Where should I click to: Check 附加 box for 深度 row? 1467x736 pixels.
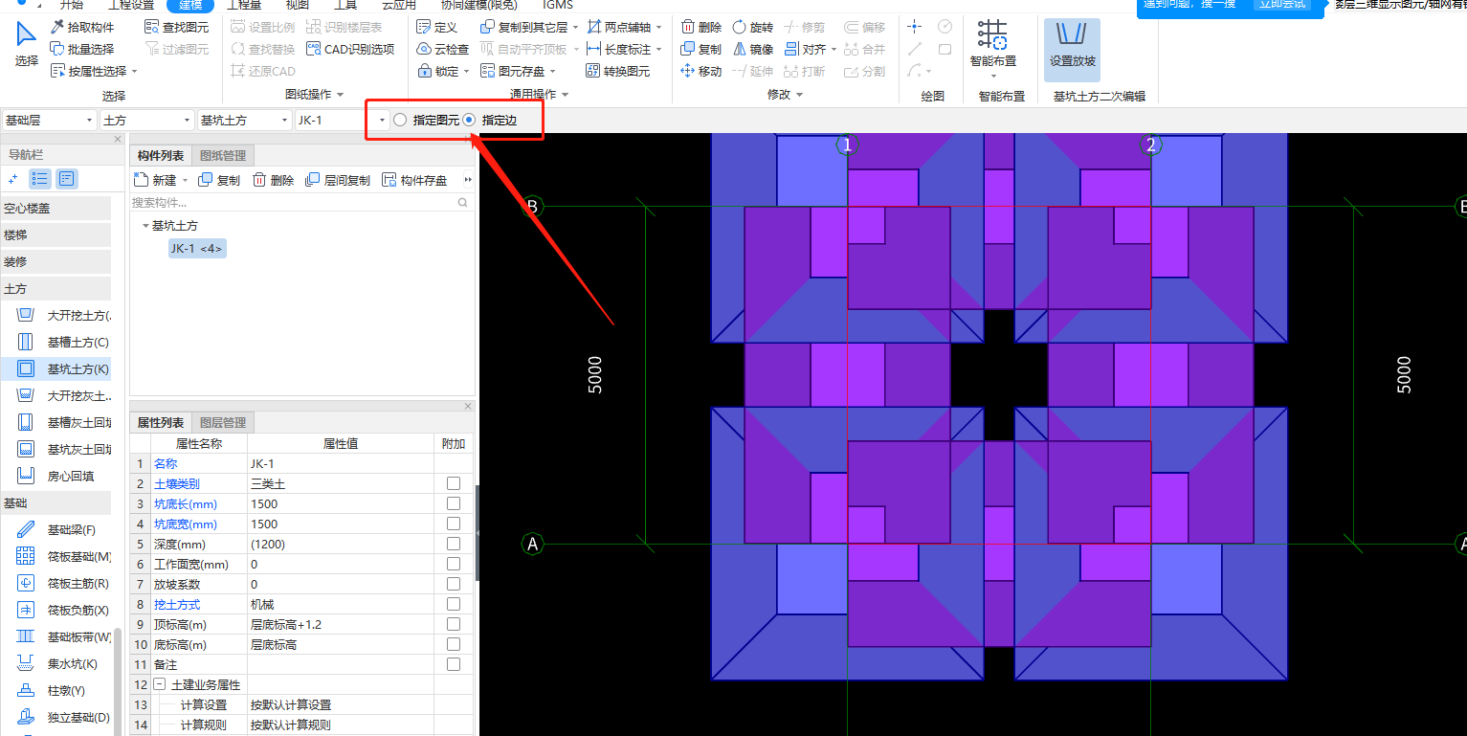pos(454,544)
